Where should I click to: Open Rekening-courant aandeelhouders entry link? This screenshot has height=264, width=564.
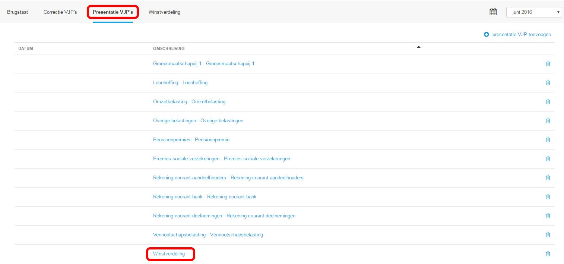tap(228, 177)
